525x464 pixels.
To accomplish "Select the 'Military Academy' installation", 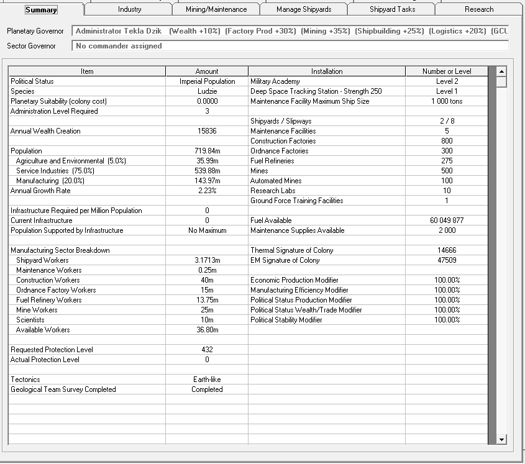I will [x=275, y=81].
